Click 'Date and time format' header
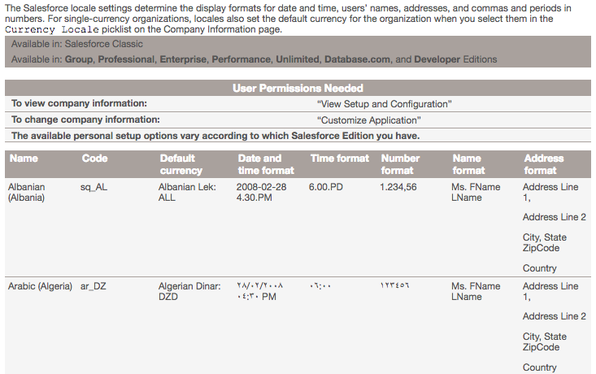This screenshot has width=596, height=374. coord(266,164)
